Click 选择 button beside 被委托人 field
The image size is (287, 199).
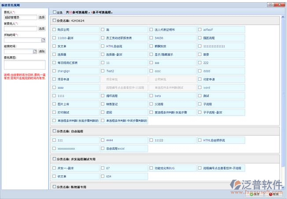(41, 29)
